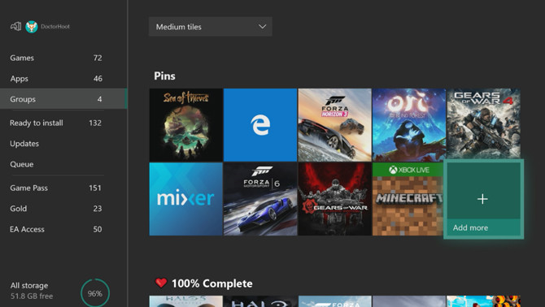
Task: Click the 132 count beside Ready to install
Action: 95,123
